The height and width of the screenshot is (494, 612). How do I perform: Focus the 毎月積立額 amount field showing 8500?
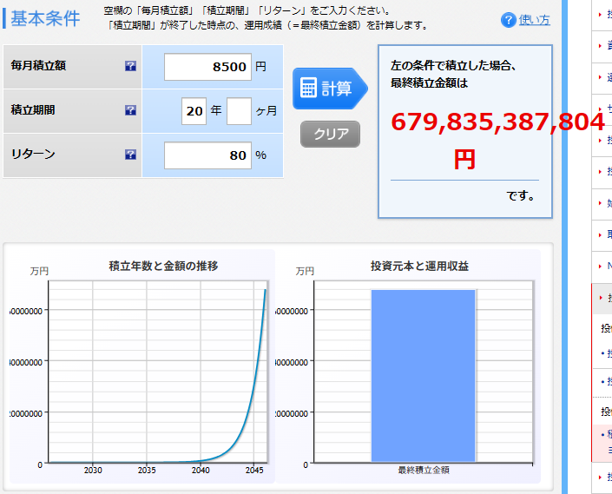point(207,67)
